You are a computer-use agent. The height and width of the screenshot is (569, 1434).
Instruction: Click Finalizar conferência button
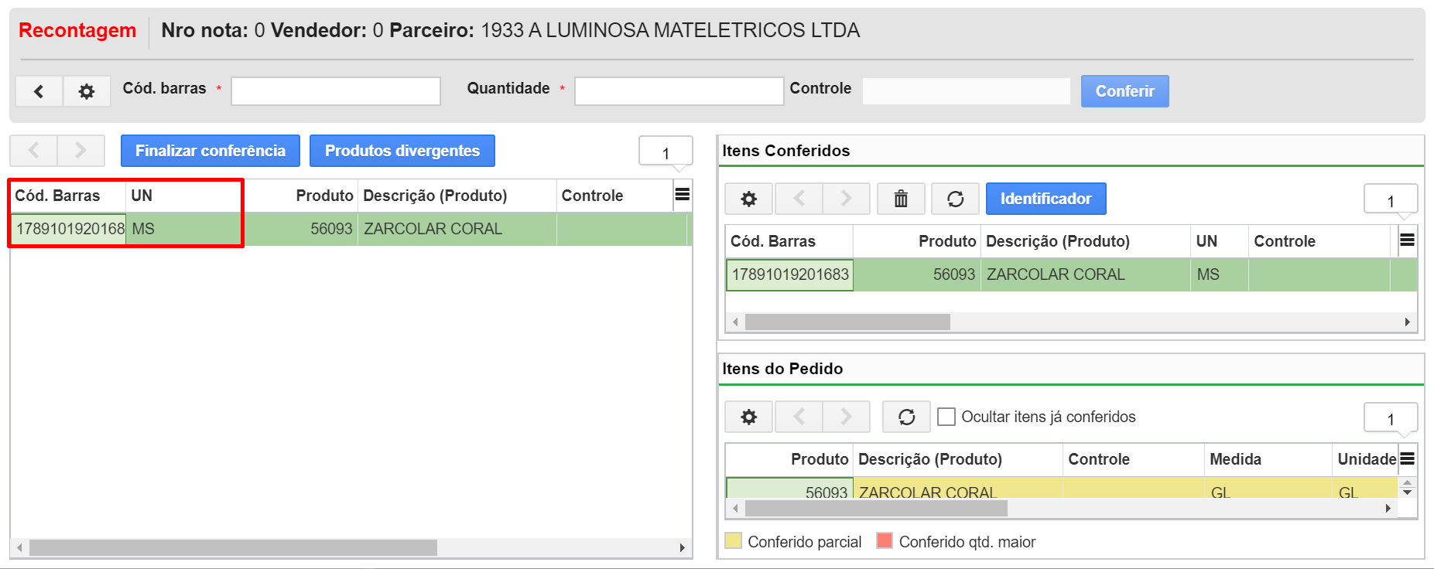point(210,151)
